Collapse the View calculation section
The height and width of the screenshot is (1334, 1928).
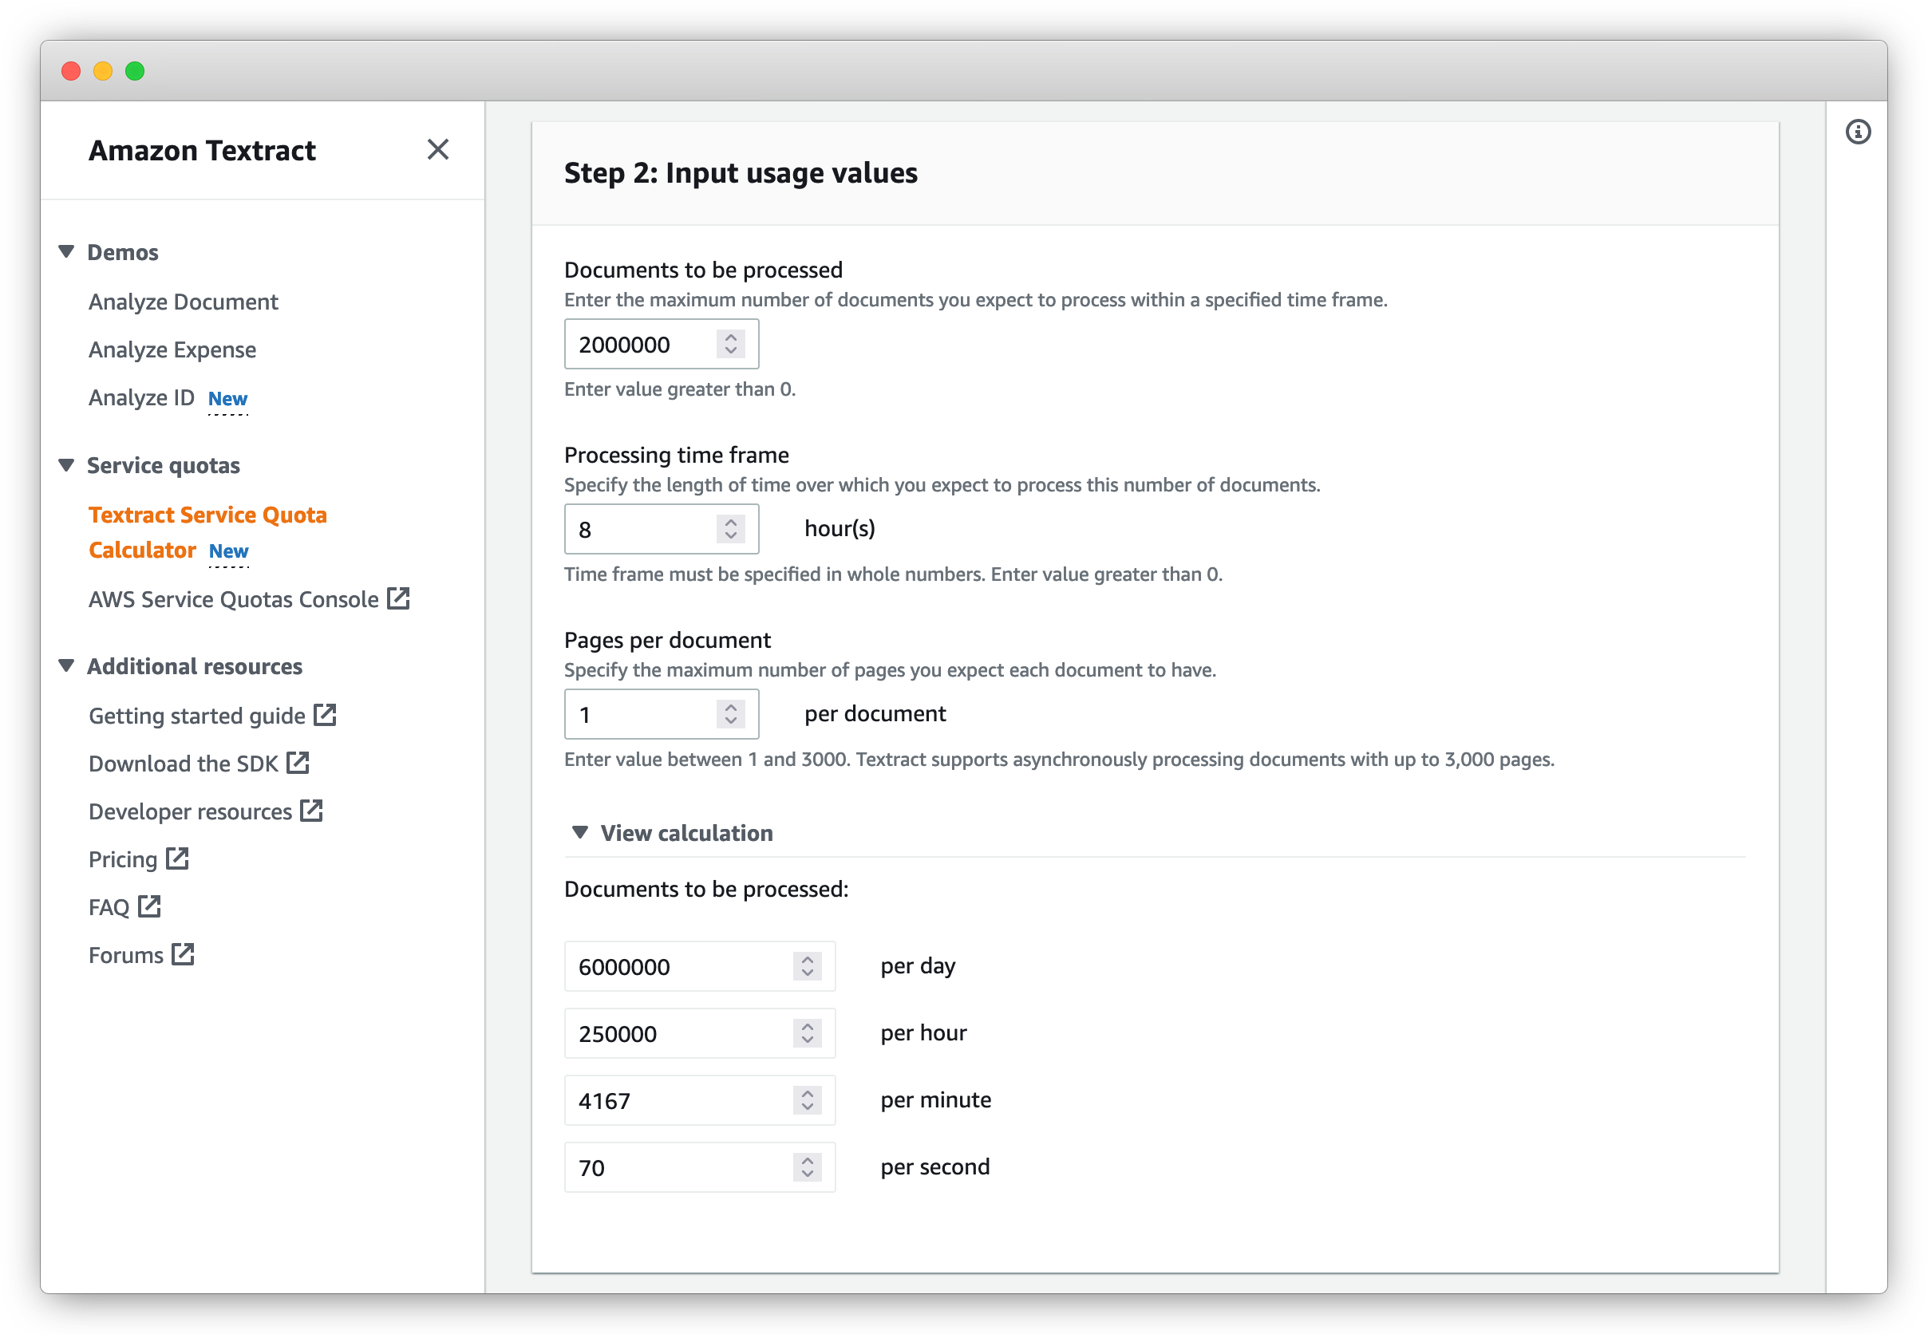tap(579, 832)
